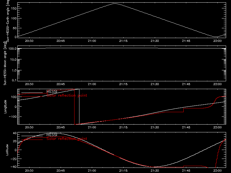Click the 50 value on the Earth angle axis
231x173 pixels.
click(x=15, y=28)
